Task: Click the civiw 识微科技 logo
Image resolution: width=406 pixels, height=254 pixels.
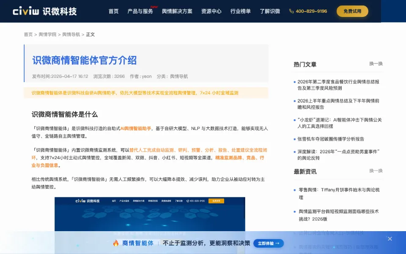Action: [45, 11]
